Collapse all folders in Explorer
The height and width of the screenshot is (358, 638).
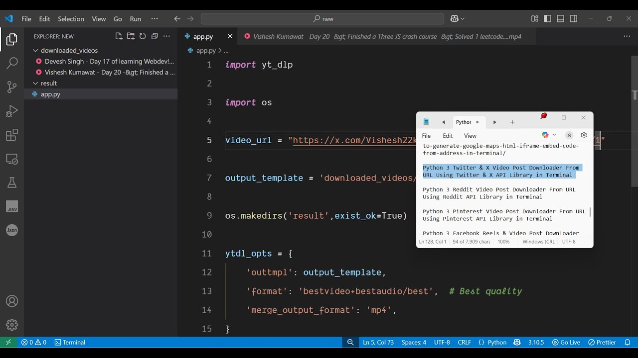click(x=155, y=36)
